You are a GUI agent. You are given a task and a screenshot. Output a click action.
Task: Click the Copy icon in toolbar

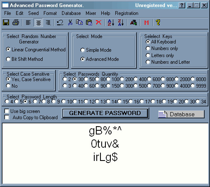tap(79, 22)
